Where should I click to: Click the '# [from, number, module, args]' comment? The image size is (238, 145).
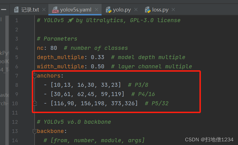click(94, 141)
